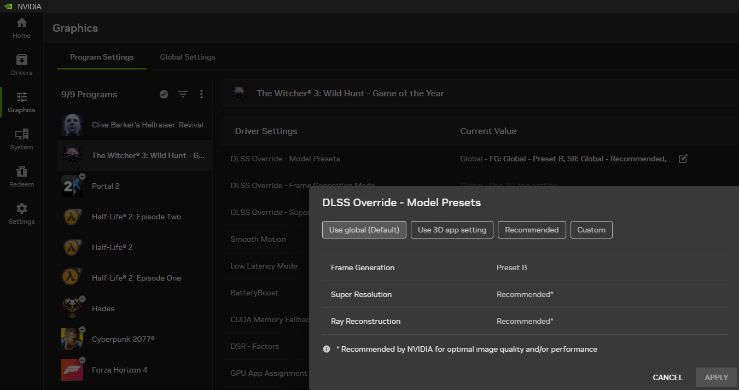
Task: Select the Portal 2 game icon
Action: 72,186
